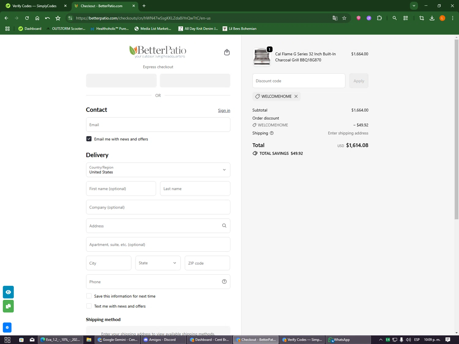Select the Checkout - BetterPatio.com tab
Screen dimensions: 459x344
pyautogui.click(x=105, y=6)
